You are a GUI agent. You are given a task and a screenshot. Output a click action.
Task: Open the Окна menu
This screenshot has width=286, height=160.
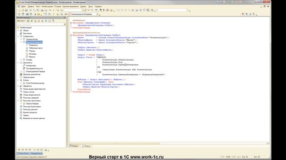90,6
